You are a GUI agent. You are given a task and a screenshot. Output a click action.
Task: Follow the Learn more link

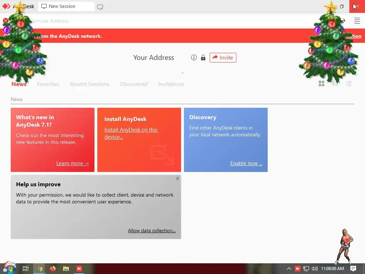point(73,163)
